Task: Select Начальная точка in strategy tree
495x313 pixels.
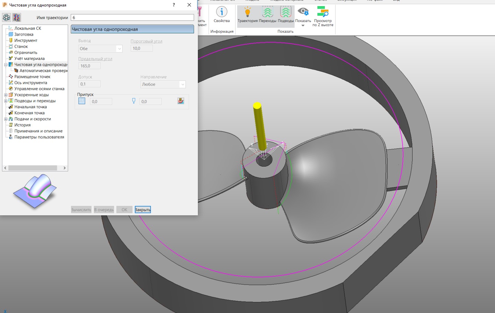Action: tap(31, 107)
